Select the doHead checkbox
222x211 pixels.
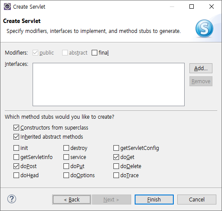[x=16, y=175]
